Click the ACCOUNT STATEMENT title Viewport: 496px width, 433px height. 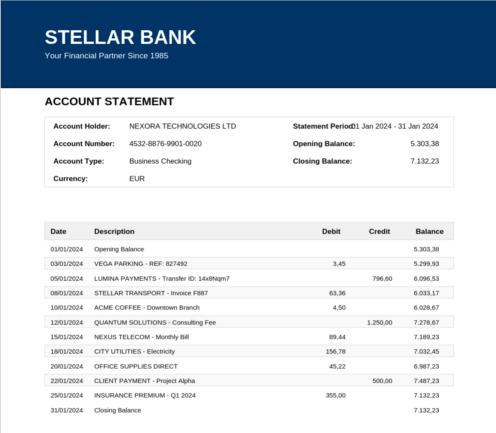[109, 102]
